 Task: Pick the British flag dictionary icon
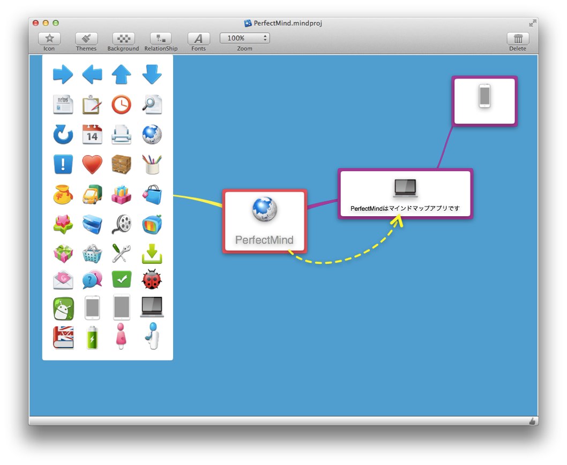coord(63,338)
